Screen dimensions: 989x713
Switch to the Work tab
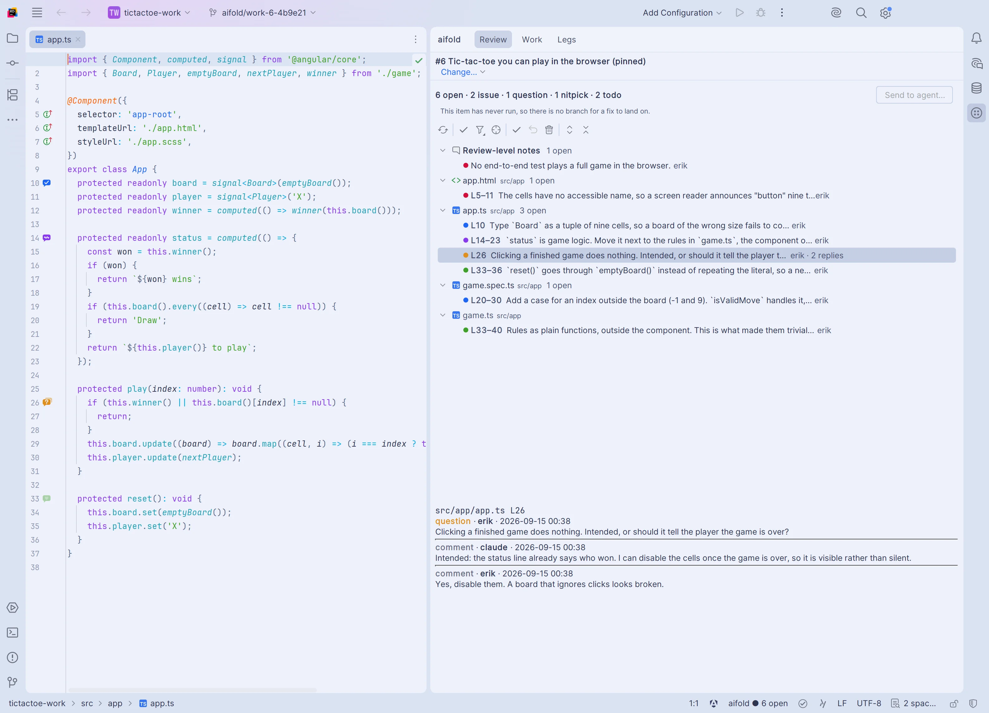[x=532, y=40]
